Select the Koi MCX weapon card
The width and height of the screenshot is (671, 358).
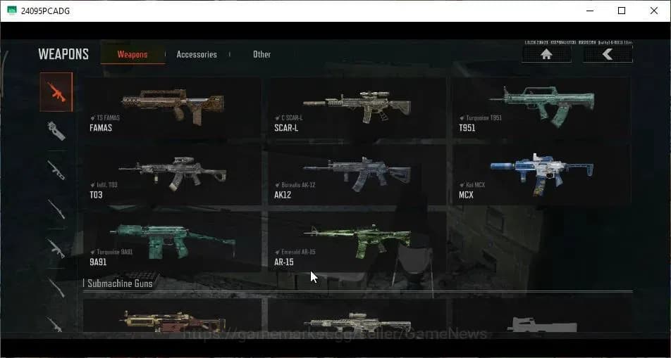pyautogui.click(x=541, y=174)
